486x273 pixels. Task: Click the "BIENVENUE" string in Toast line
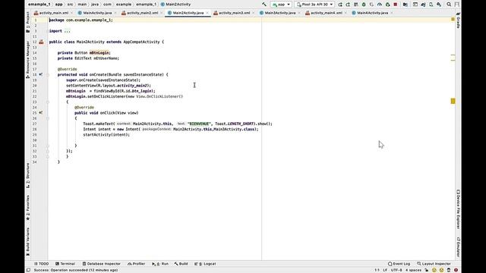199,124
